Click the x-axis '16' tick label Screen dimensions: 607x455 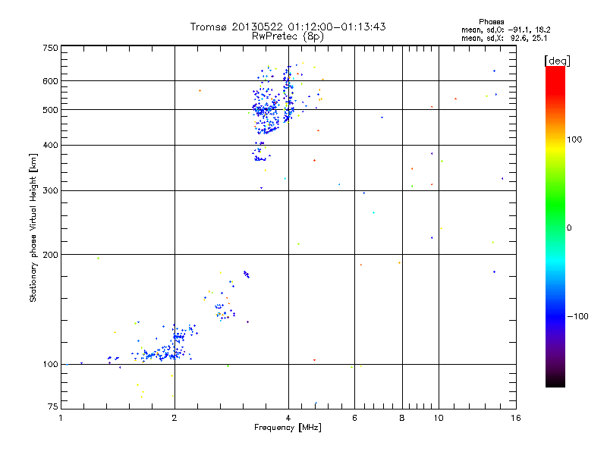pos(516,418)
